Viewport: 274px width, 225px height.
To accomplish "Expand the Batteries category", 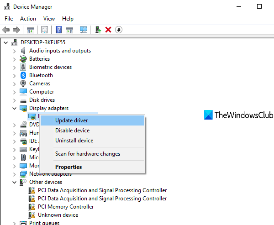I will (14, 59).
